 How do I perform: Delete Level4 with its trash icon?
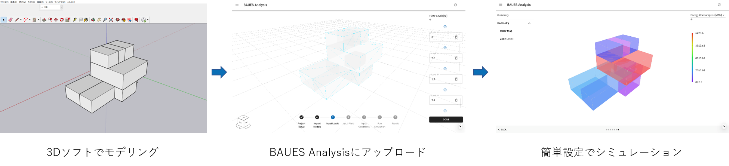456,100
